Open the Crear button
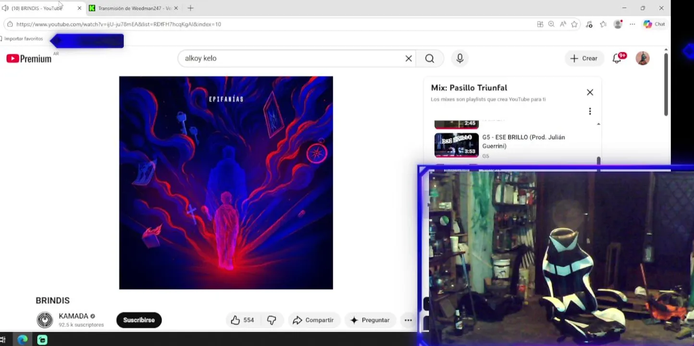 tap(583, 58)
